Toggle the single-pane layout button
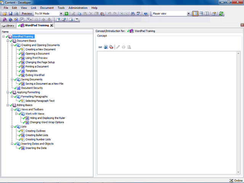The height and width of the screenshot is (183, 244). [x=195, y=14]
